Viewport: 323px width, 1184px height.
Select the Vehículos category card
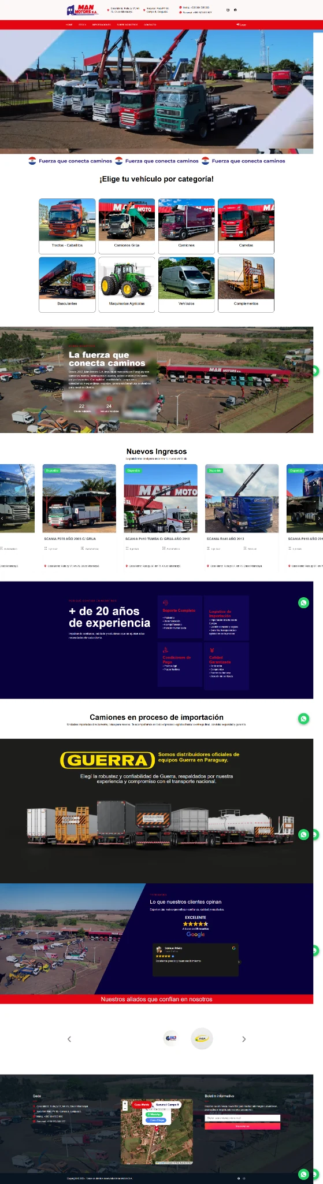pyautogui.click(x=186, y=284)
